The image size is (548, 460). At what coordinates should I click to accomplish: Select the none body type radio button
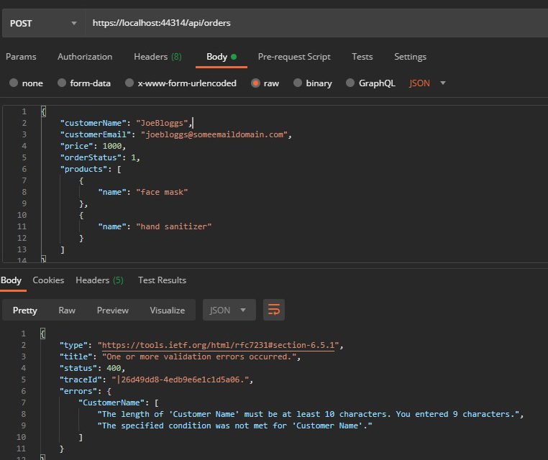tap(14, 83)
